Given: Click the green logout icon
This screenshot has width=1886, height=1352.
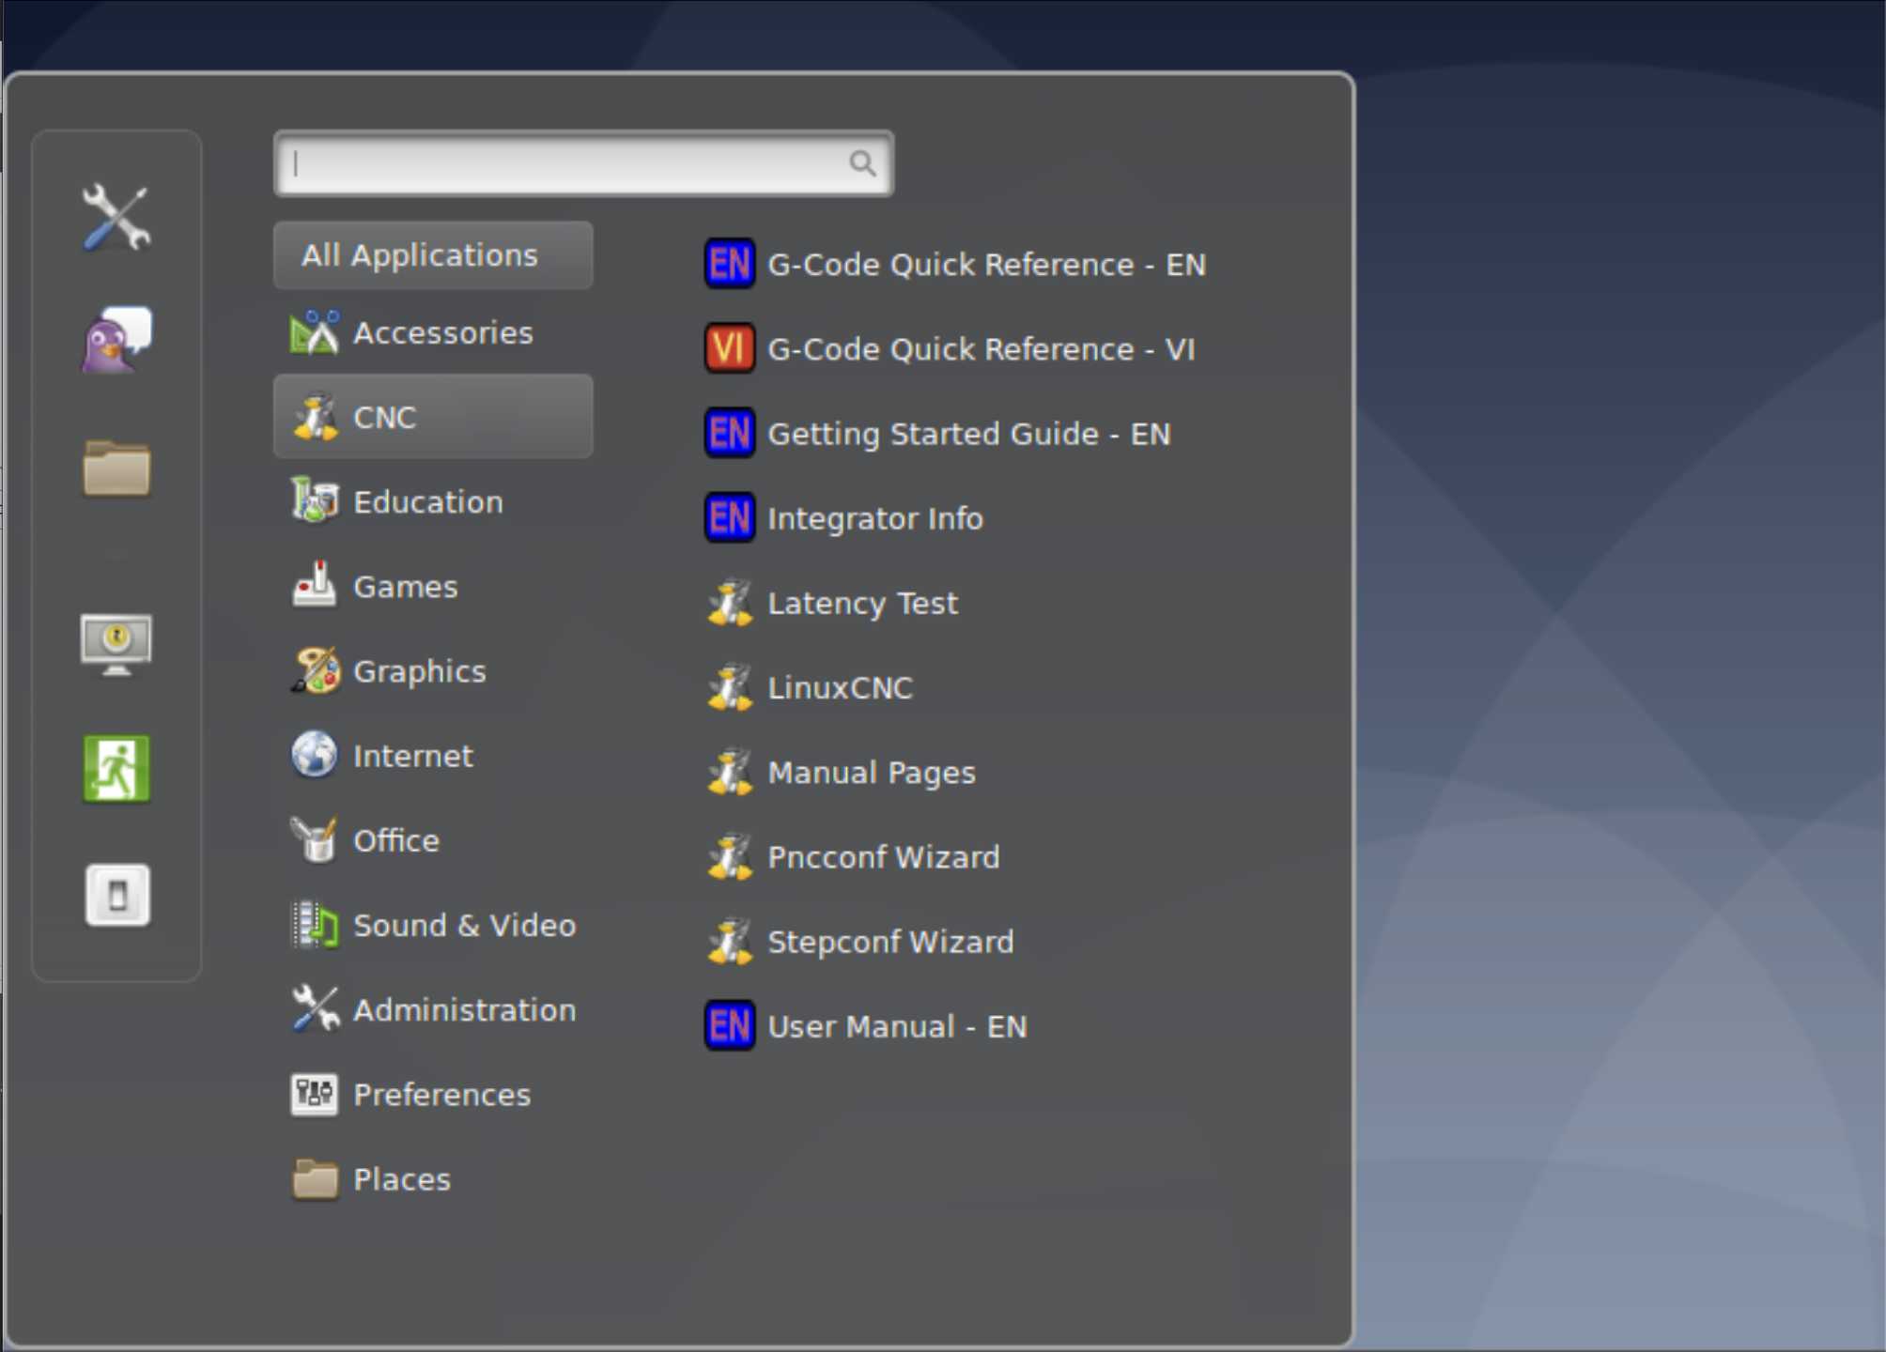Looking at the screenshot, I should (x=116, y=769).
